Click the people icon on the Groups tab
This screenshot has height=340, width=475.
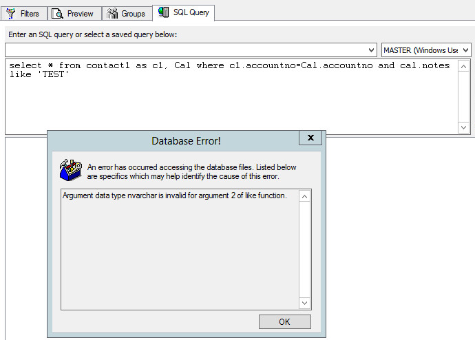pyautogui.click(x=113, y=14)
